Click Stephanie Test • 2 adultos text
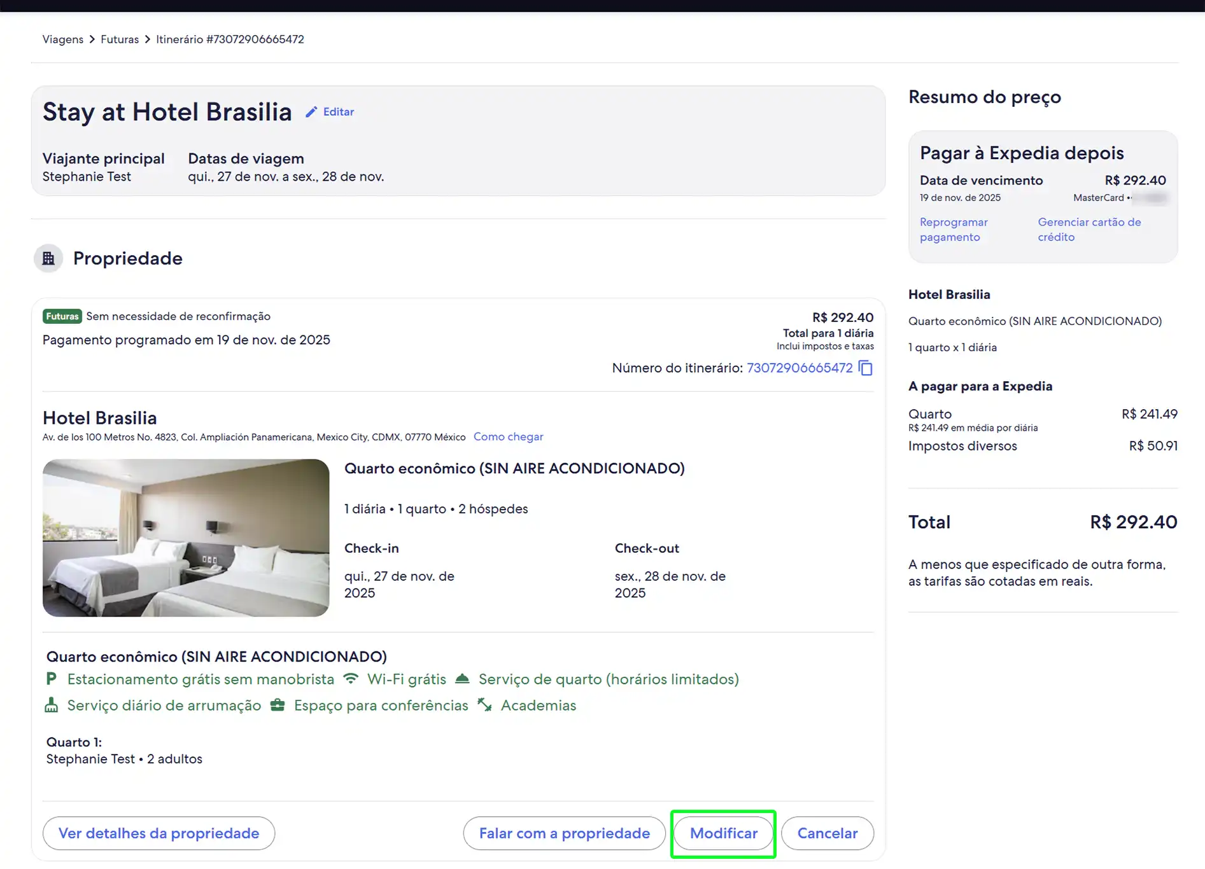Image resolution: width=1205 pixels, height=869 pixels. coord(124,759)
